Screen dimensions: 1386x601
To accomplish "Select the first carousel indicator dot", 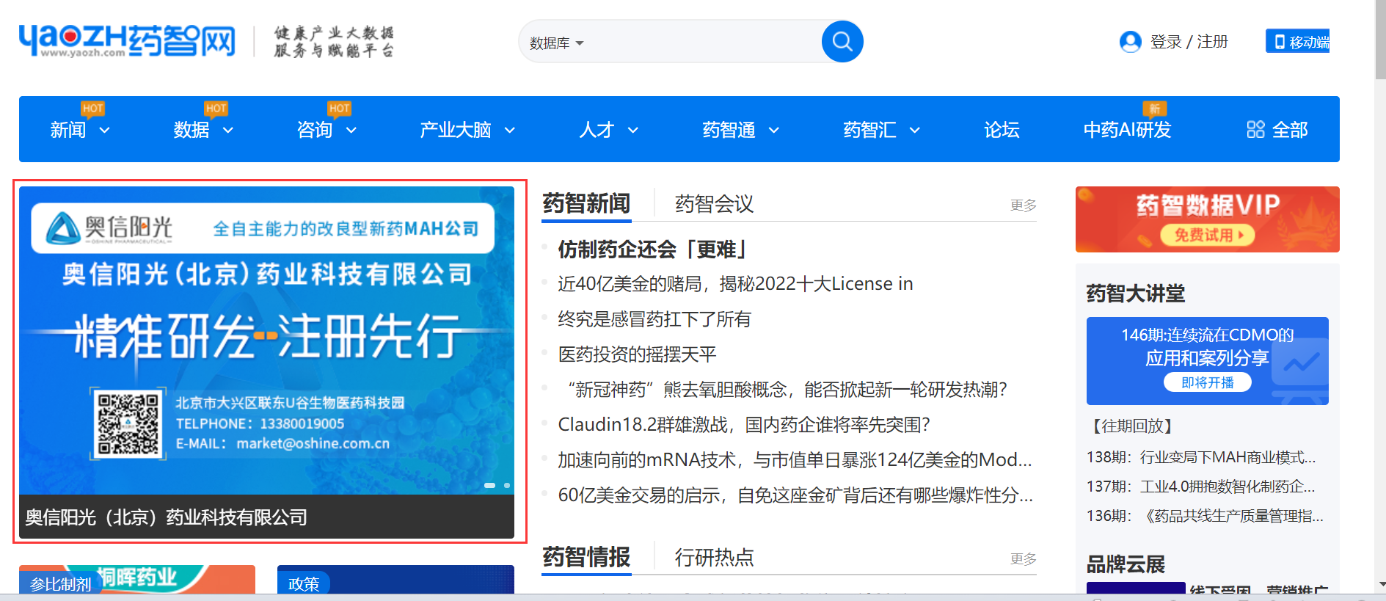I will click(x=489, y=485).
